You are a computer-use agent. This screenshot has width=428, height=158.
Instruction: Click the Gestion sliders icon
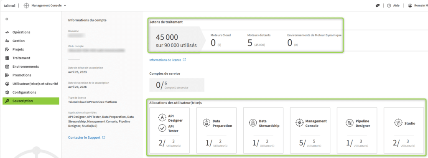tap(8, 41)
